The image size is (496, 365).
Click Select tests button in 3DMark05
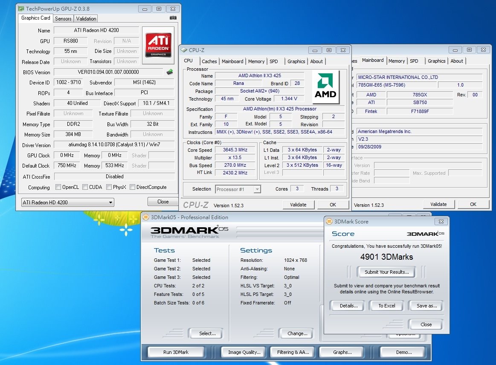point(207,333)
